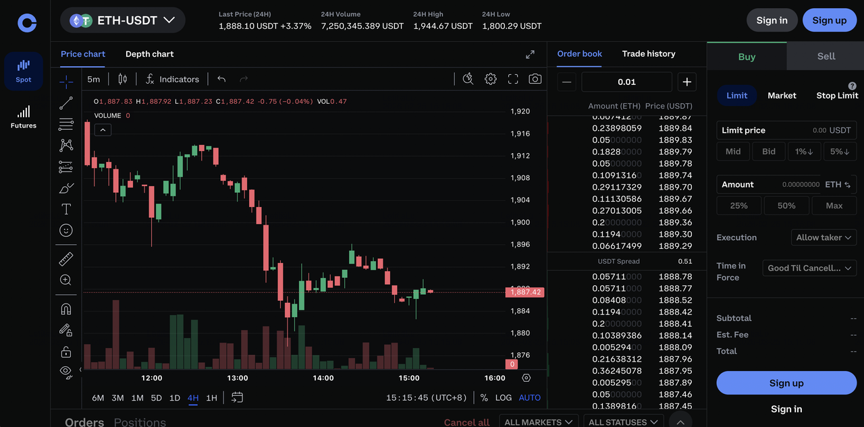Click the candlestick chart style icon

[122, 79]
